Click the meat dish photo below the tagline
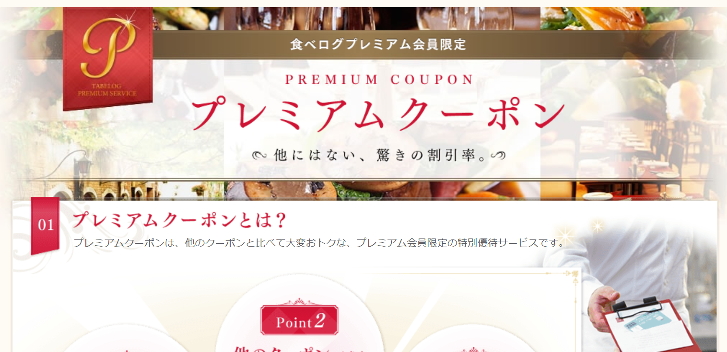The height and width of the screenshot is (352, 727). [x=382, y=190]
